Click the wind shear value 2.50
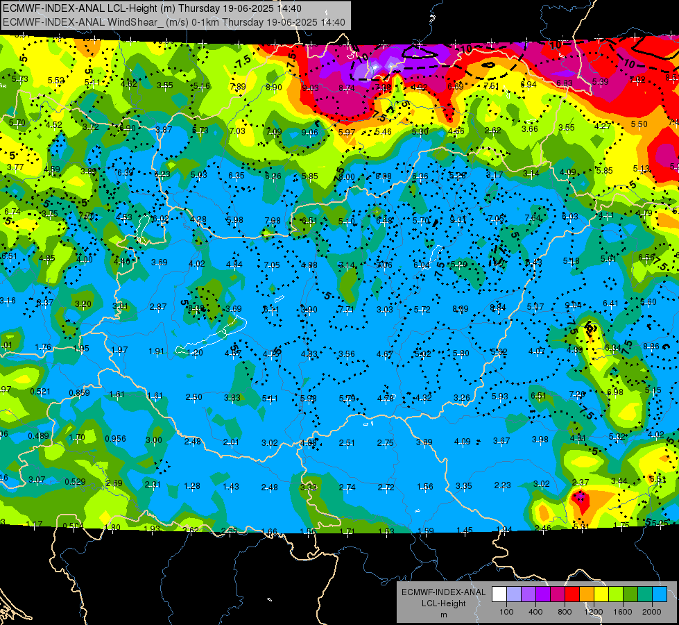The width and height of the screenshot is (679, 625). click(194, 397)
